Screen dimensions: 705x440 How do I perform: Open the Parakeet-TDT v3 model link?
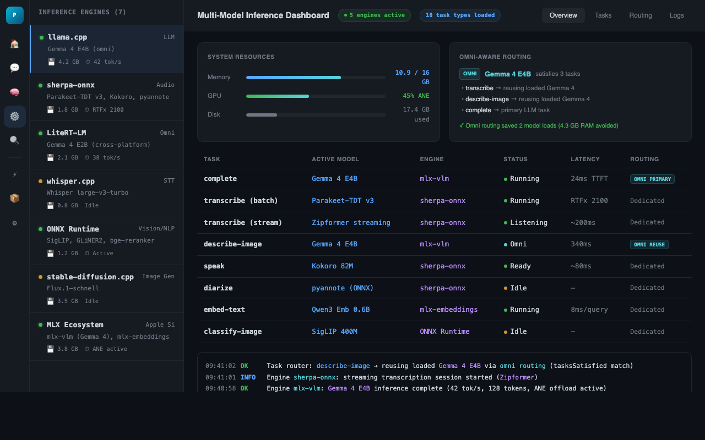(342, 200)
